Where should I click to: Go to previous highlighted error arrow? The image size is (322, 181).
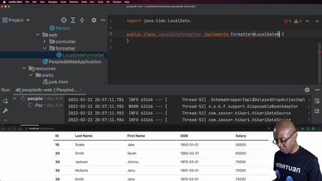tap(307, 21)
